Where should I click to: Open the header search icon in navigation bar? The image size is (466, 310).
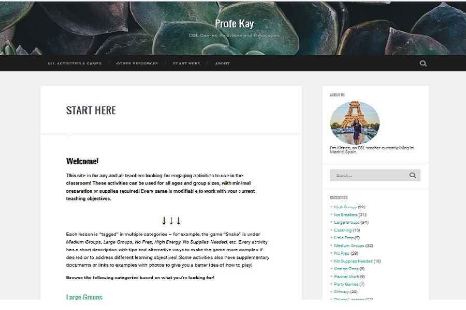coord(423,63)
